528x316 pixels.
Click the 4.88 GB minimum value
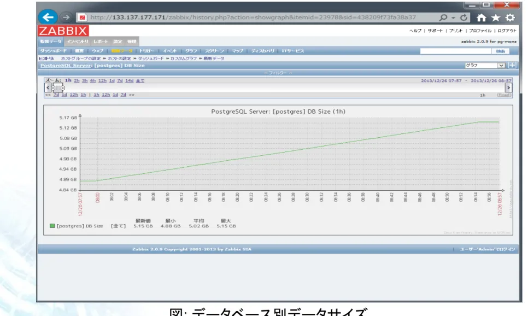coord(171,226)
